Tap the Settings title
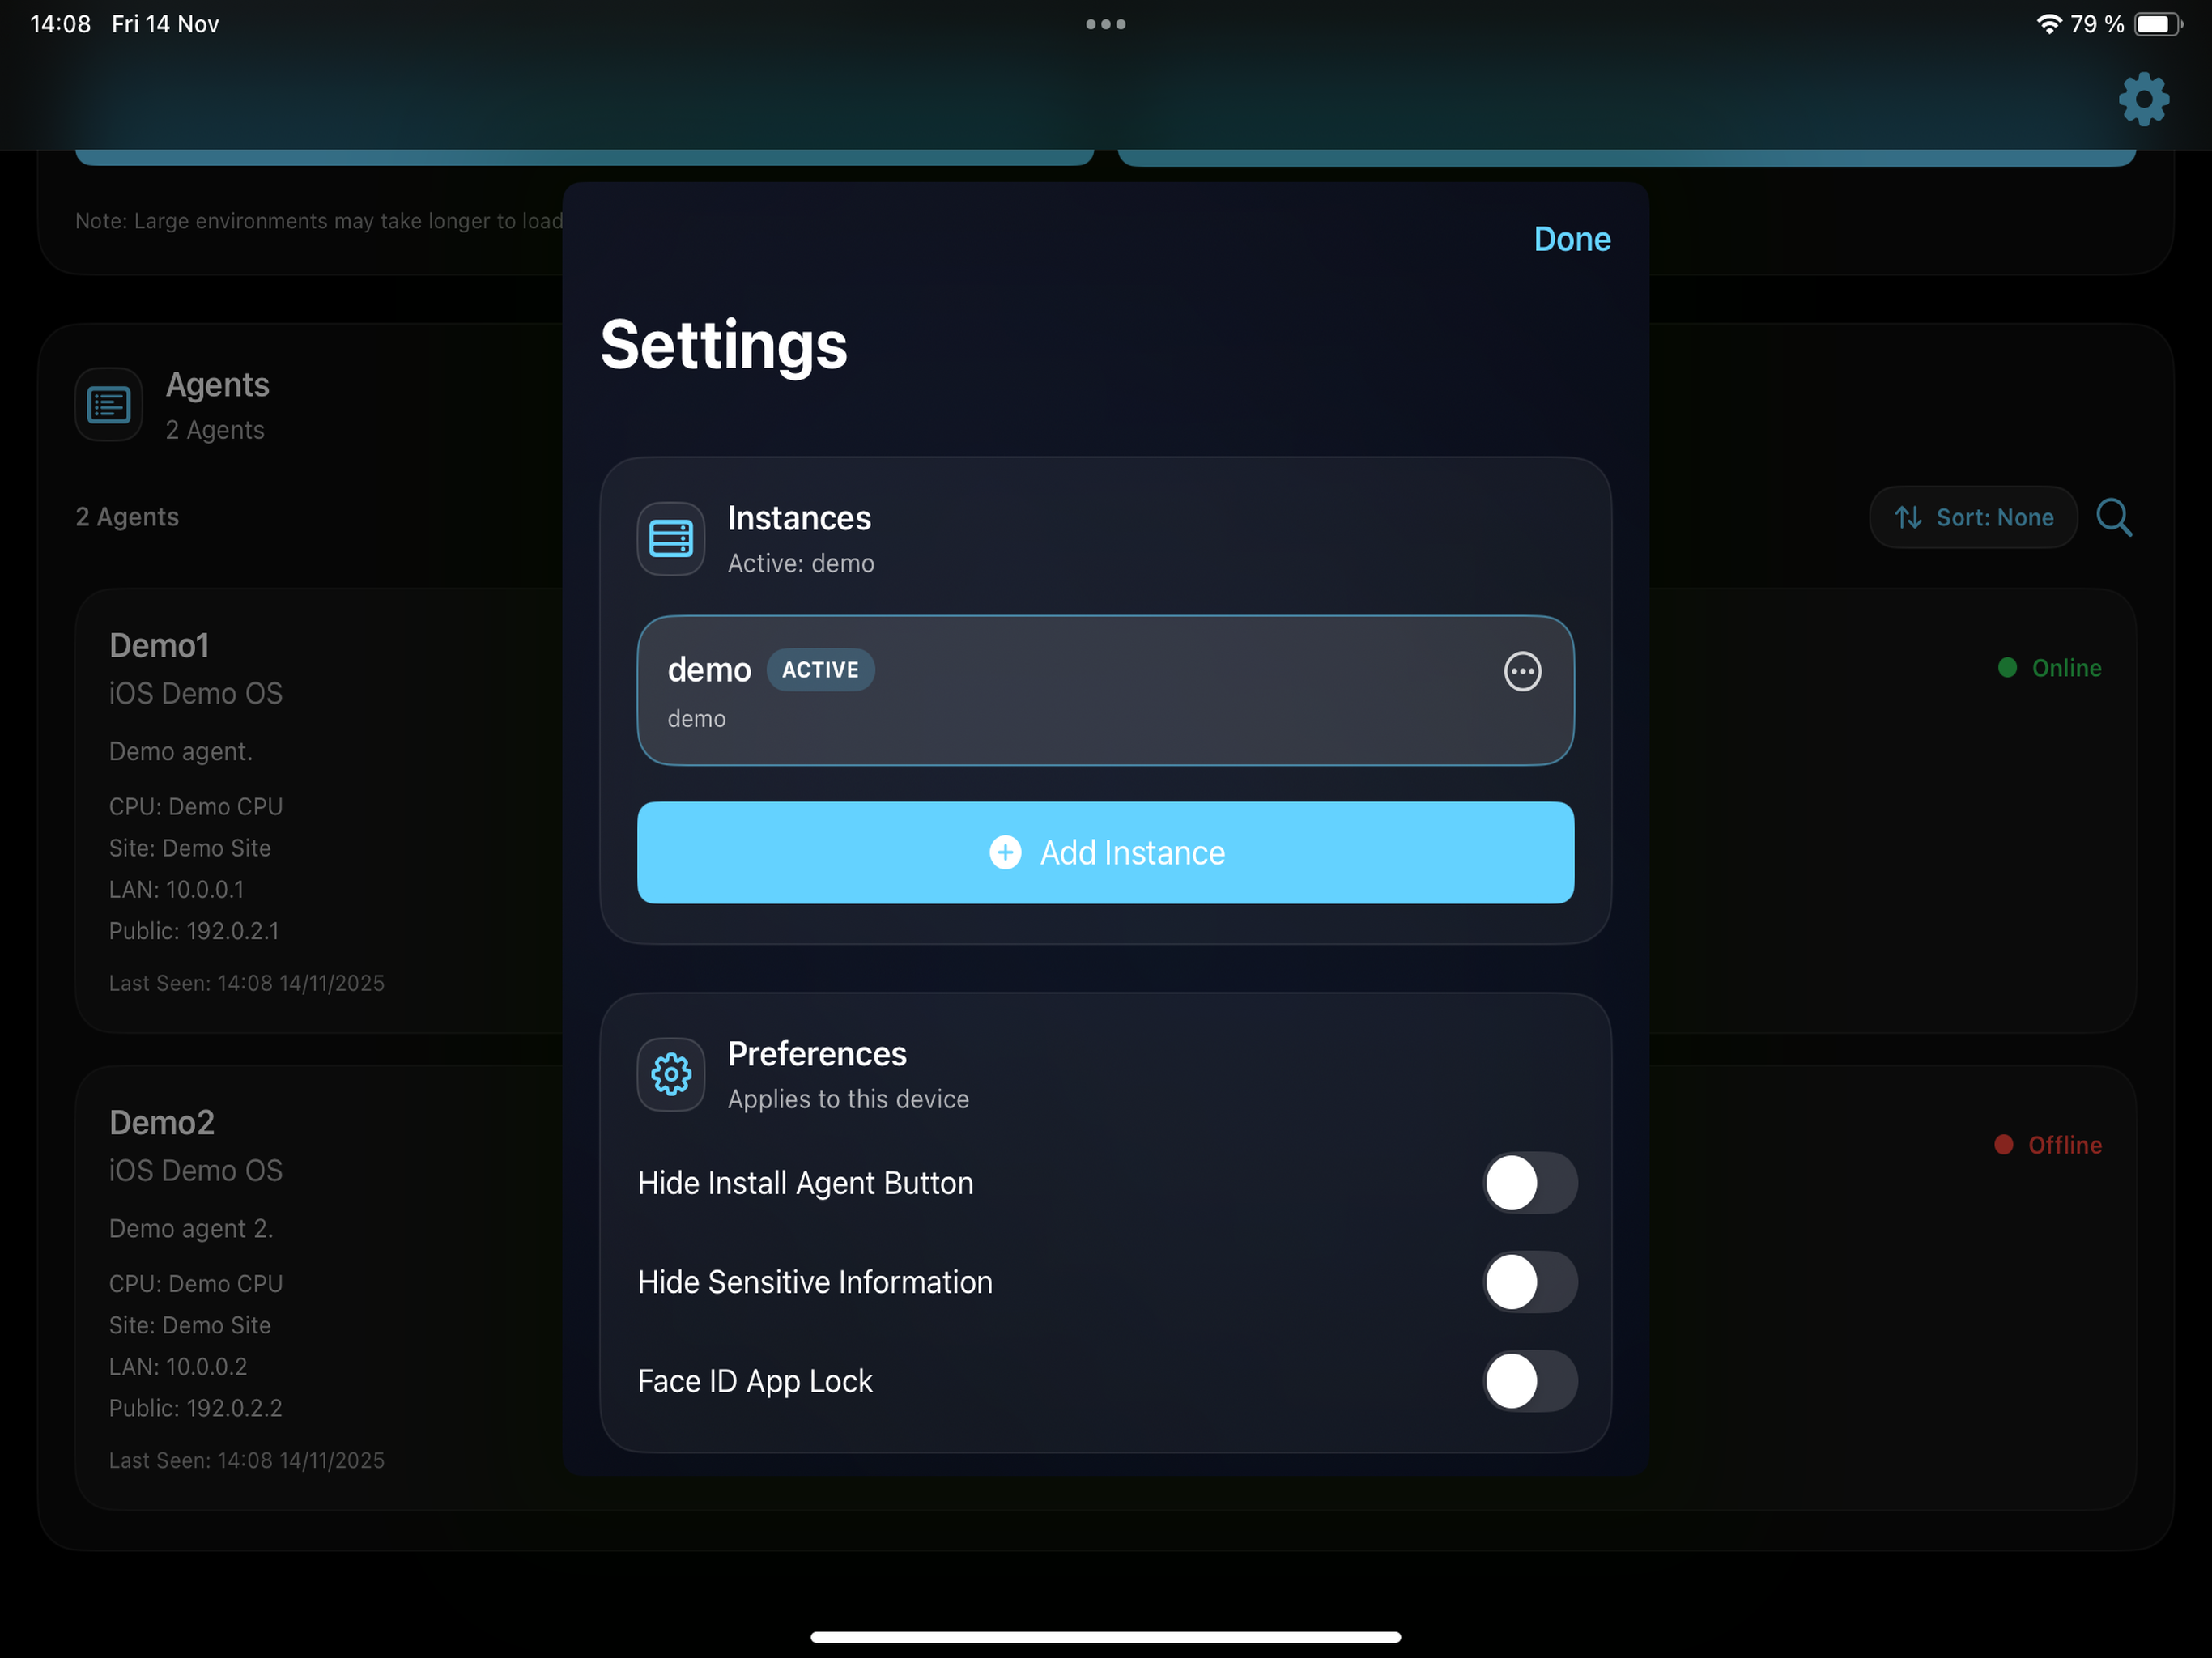 (x=723, y=345)
